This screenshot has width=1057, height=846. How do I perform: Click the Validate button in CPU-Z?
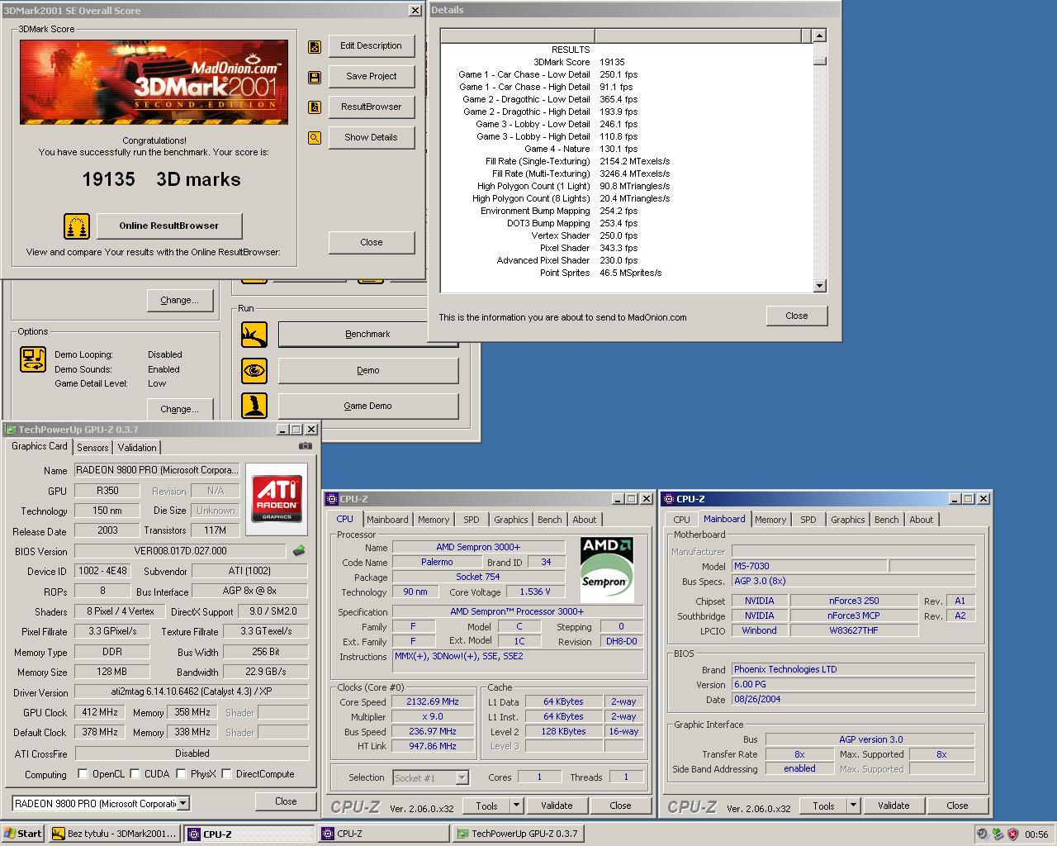coord(557,805)
